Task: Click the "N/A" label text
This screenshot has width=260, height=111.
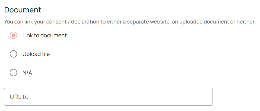Action: click(27, 73)
